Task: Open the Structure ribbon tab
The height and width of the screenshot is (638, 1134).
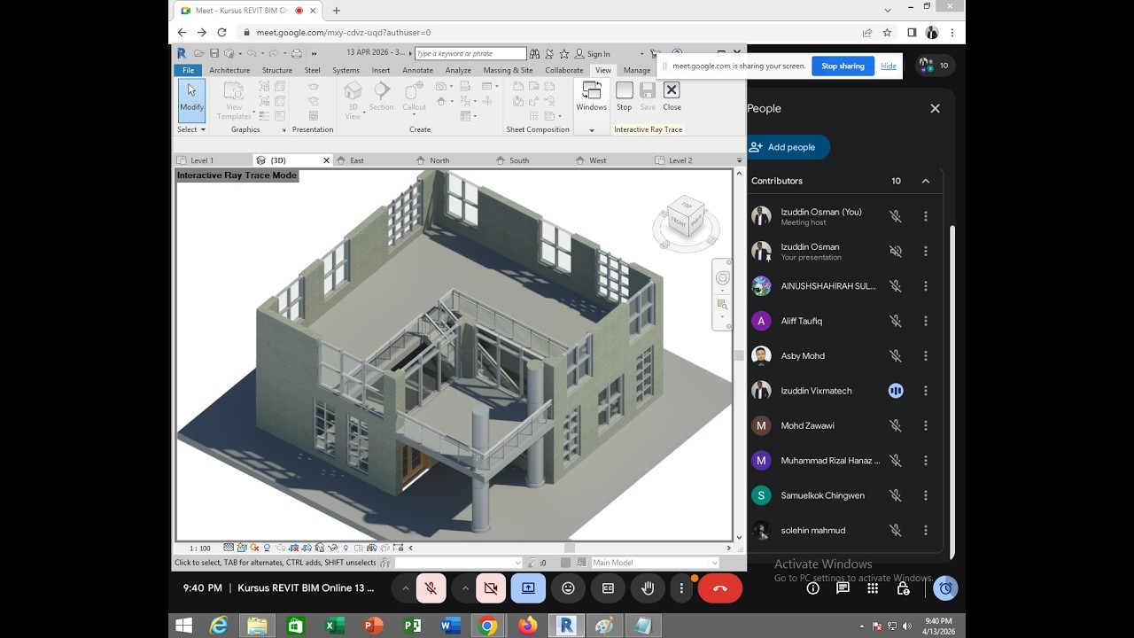Action: [x=277, y=70]
